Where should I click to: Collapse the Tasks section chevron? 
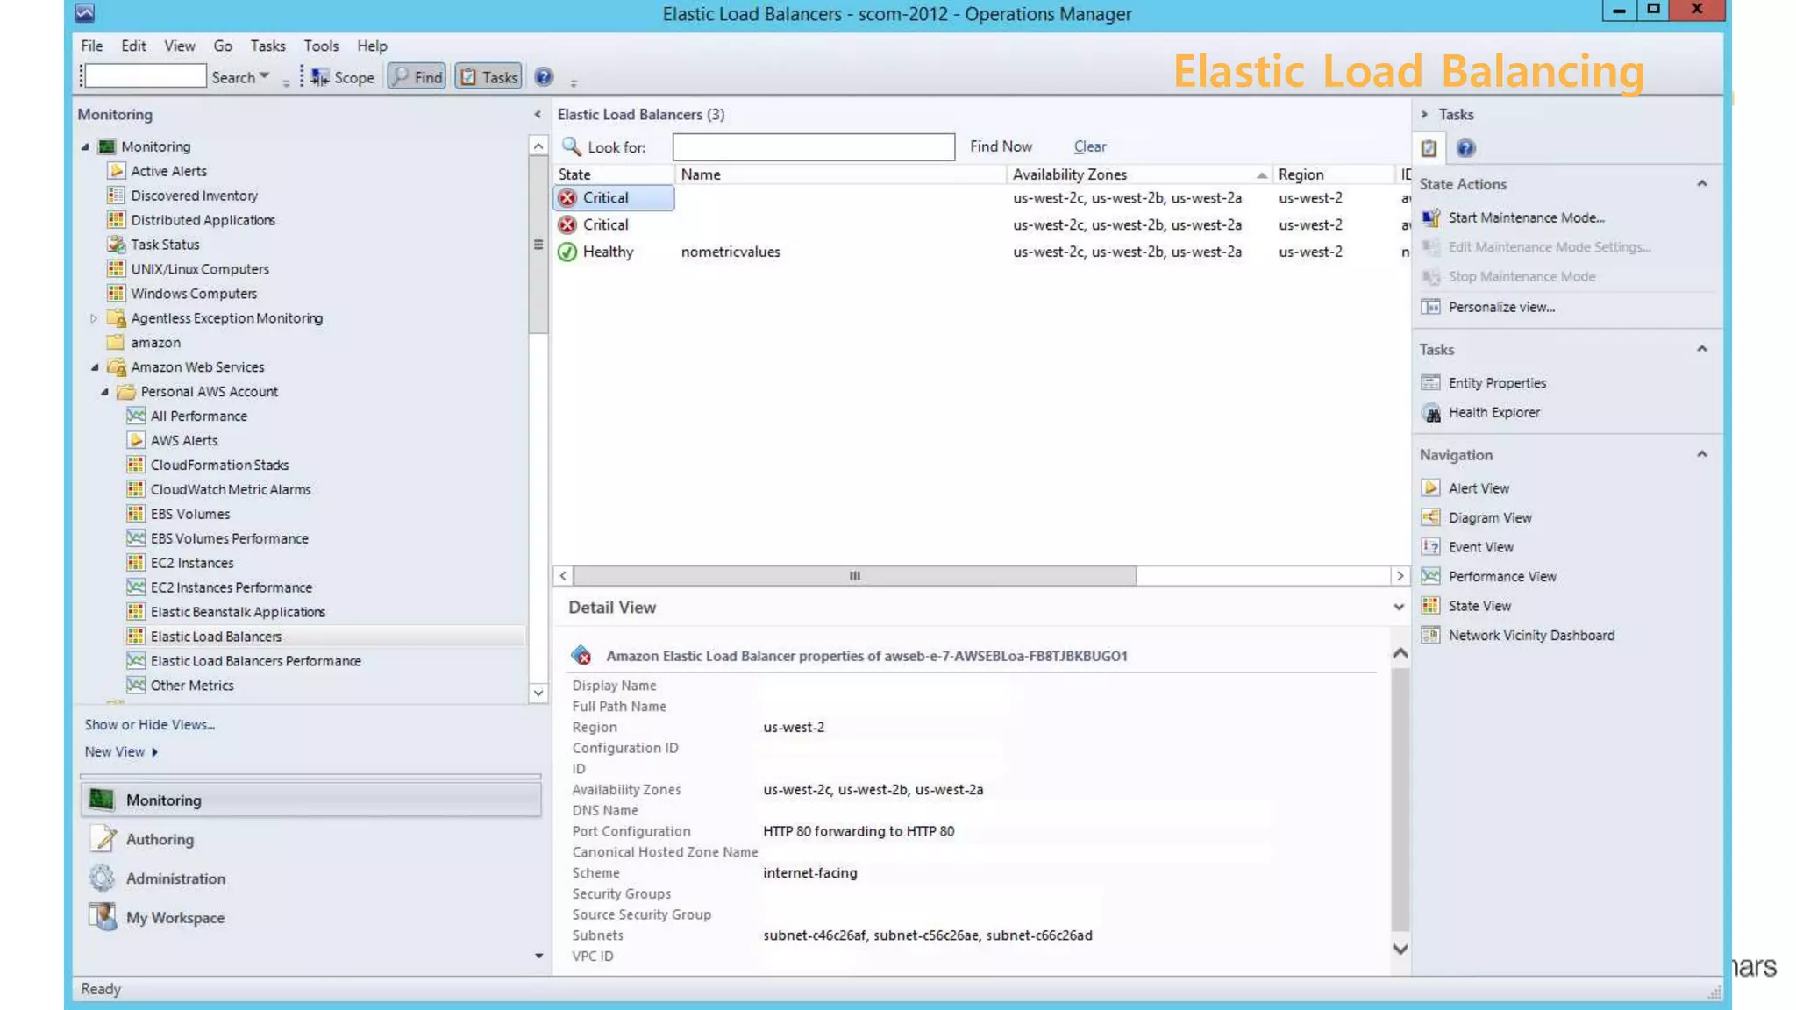(1701, 349)
